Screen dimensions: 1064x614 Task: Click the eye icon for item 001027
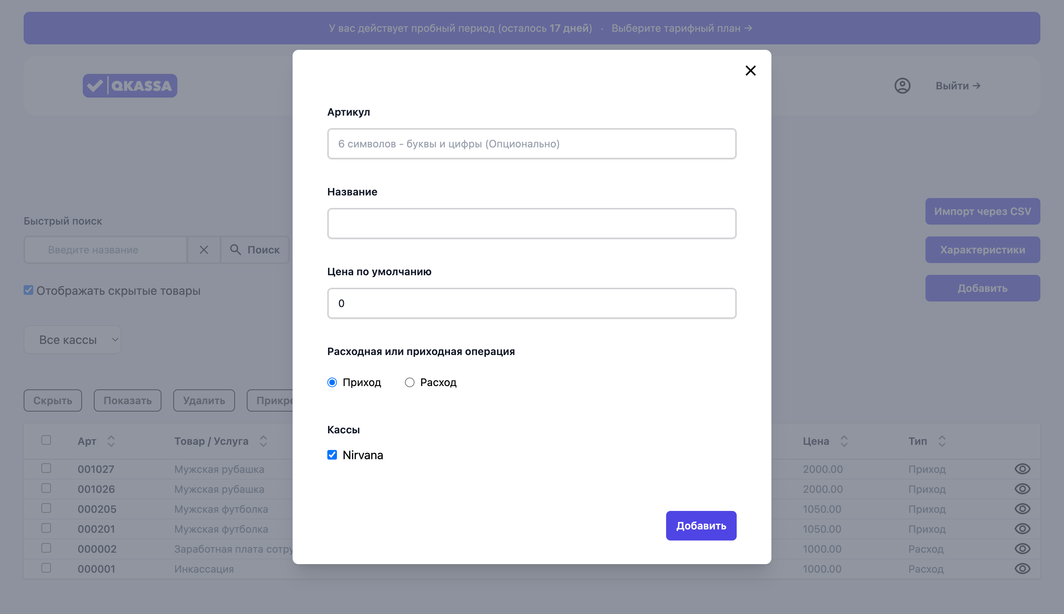click(x=1022, y=469)
